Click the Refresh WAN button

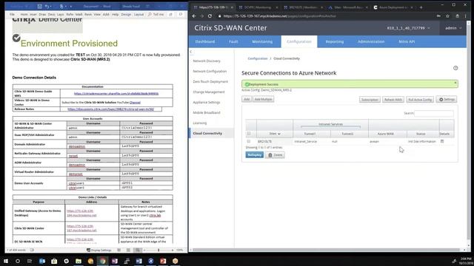393,100
